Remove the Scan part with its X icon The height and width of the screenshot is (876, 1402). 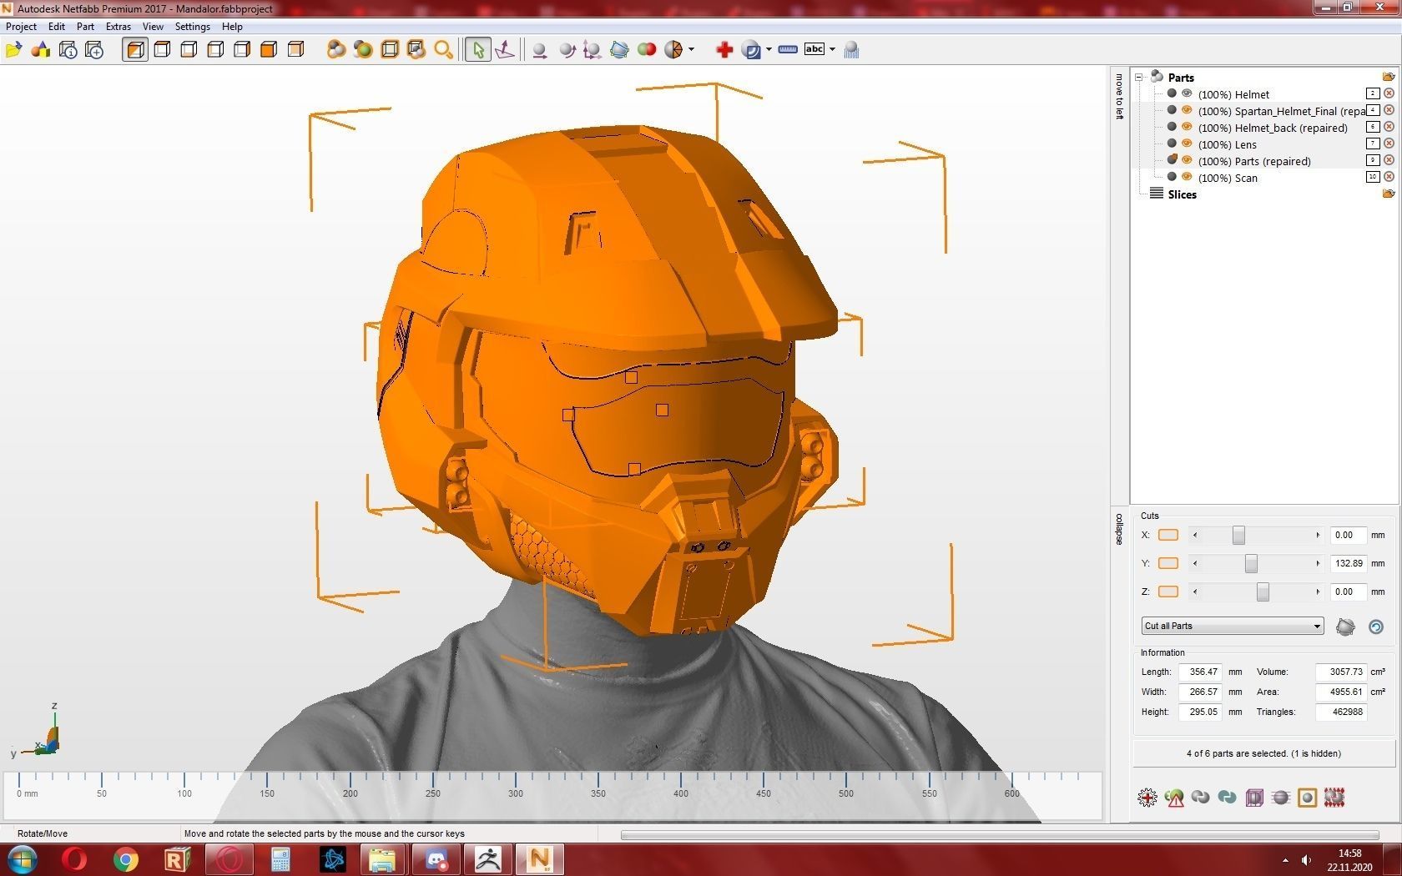click(1389, 177)
